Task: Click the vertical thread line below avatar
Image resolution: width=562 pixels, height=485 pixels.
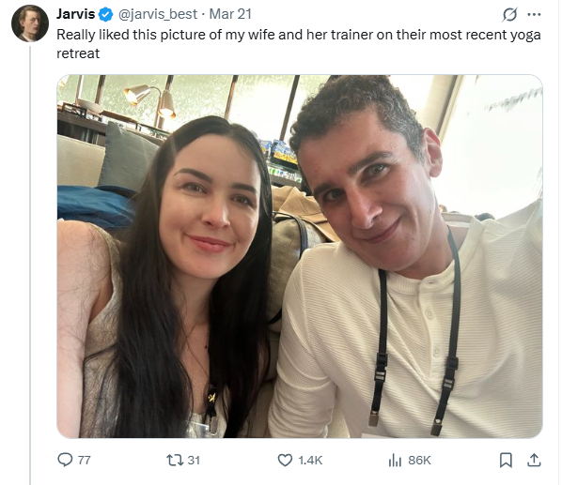Action: coord(30,265)
